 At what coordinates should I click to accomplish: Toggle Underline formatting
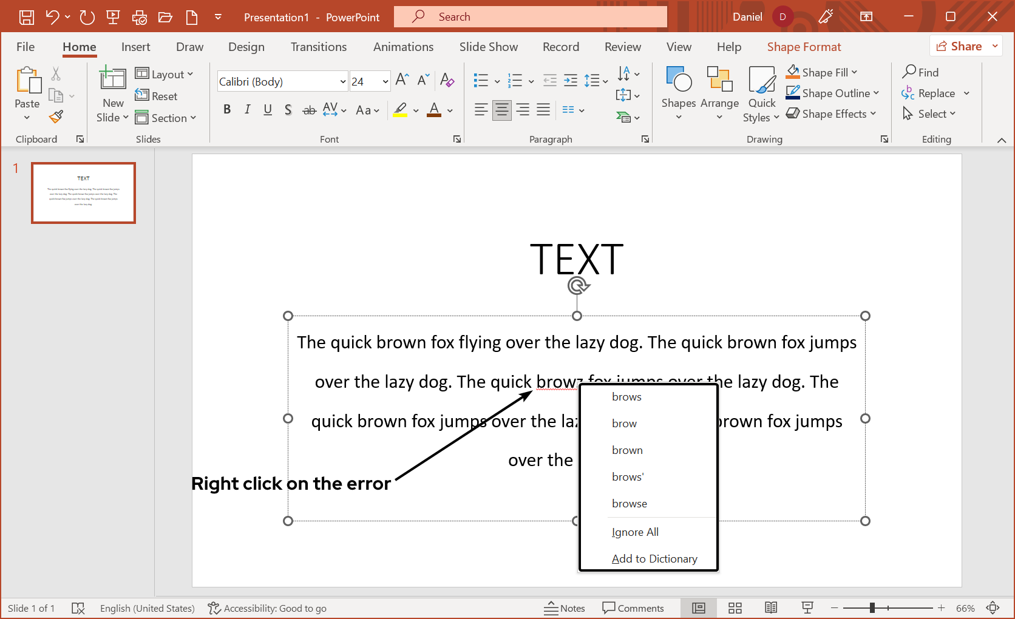(268, 109)
